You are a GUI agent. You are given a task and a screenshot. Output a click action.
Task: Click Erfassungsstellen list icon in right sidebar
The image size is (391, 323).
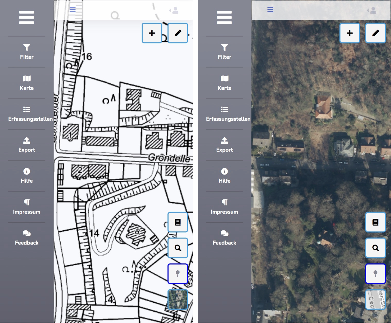coord(224,109)
